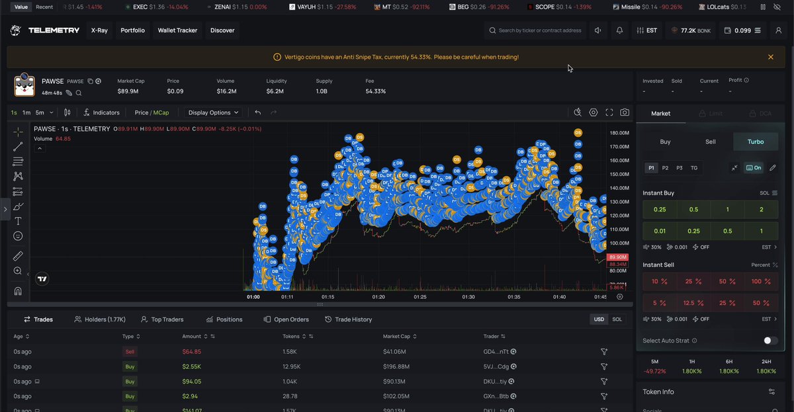The width and height of the screenshot is (794, 412).
Task: Take a chart snapshot with camera icon
Action: click(625, 112)
